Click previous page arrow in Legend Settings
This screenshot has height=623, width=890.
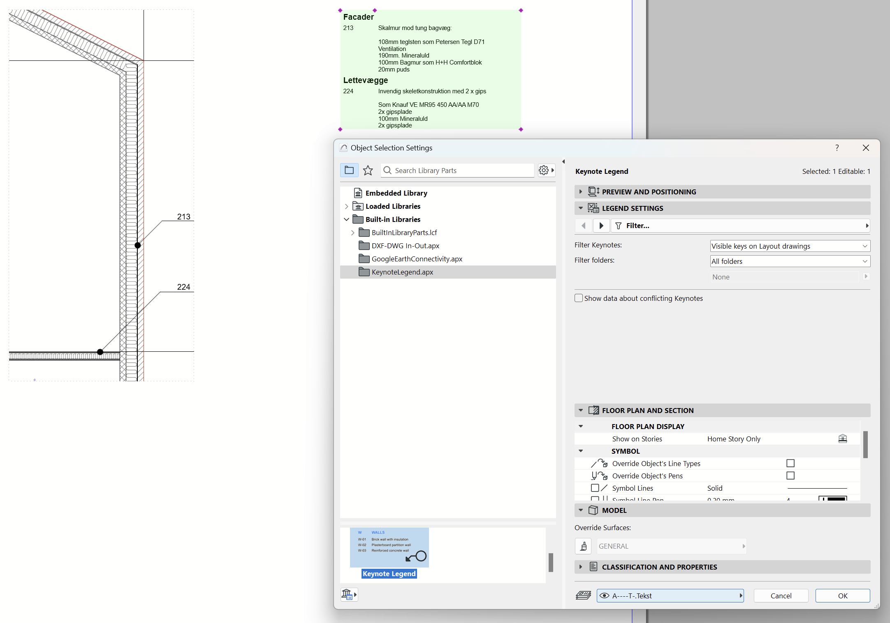[584, 226]
